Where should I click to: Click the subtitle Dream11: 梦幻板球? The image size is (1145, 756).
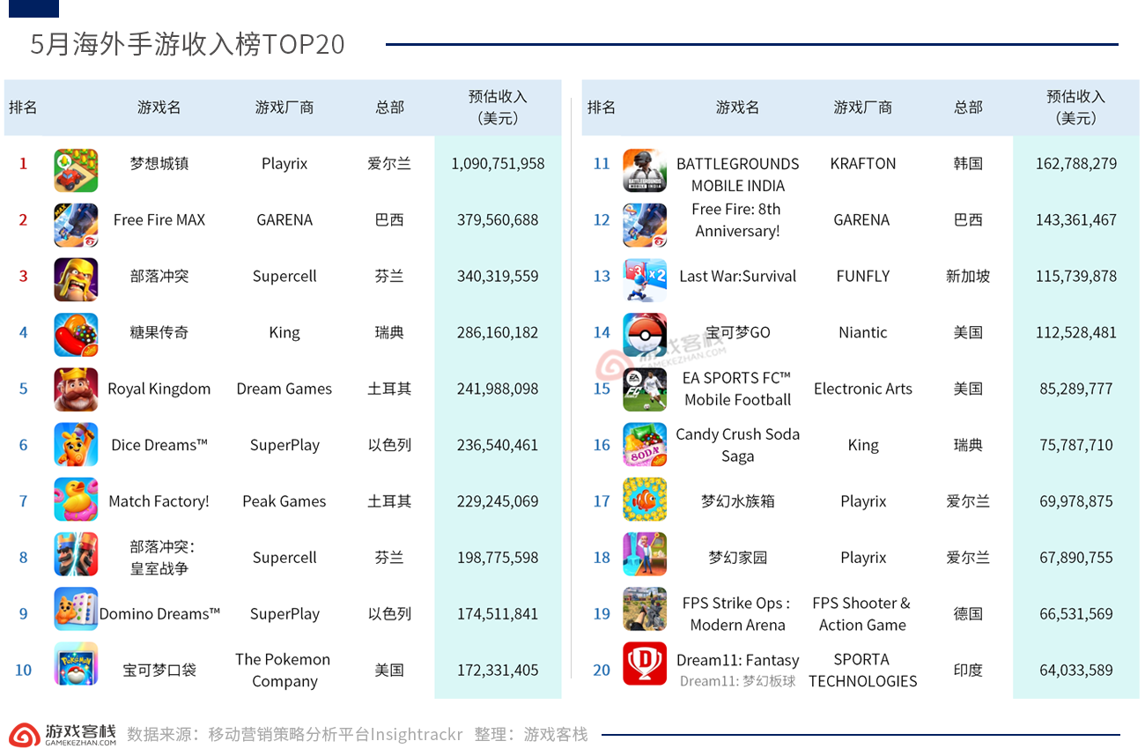(738, 681)
